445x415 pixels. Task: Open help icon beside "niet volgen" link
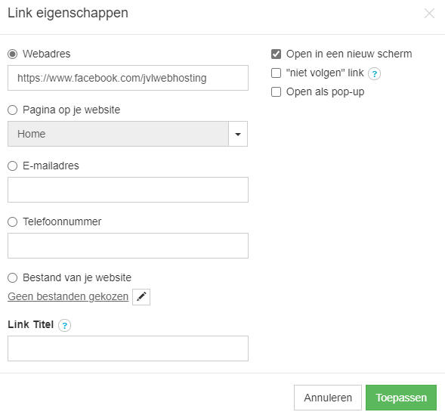374,74
